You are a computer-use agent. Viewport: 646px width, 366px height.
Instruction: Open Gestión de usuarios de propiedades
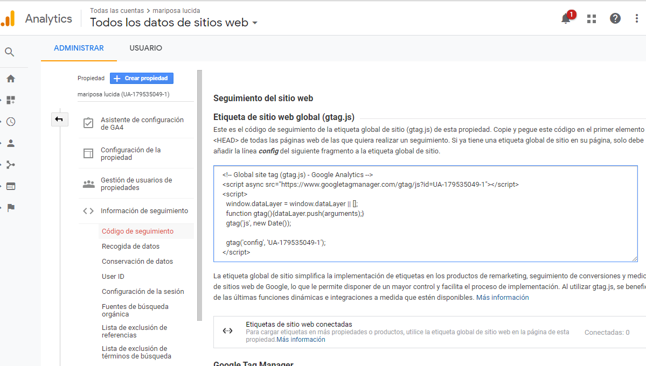coord(136,184)
